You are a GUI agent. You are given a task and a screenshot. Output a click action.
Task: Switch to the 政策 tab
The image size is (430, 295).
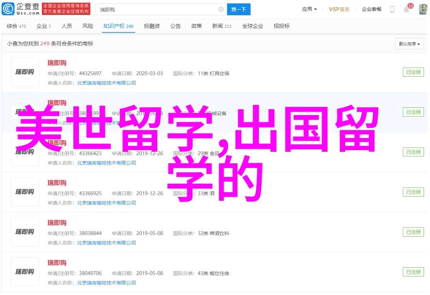196,26
